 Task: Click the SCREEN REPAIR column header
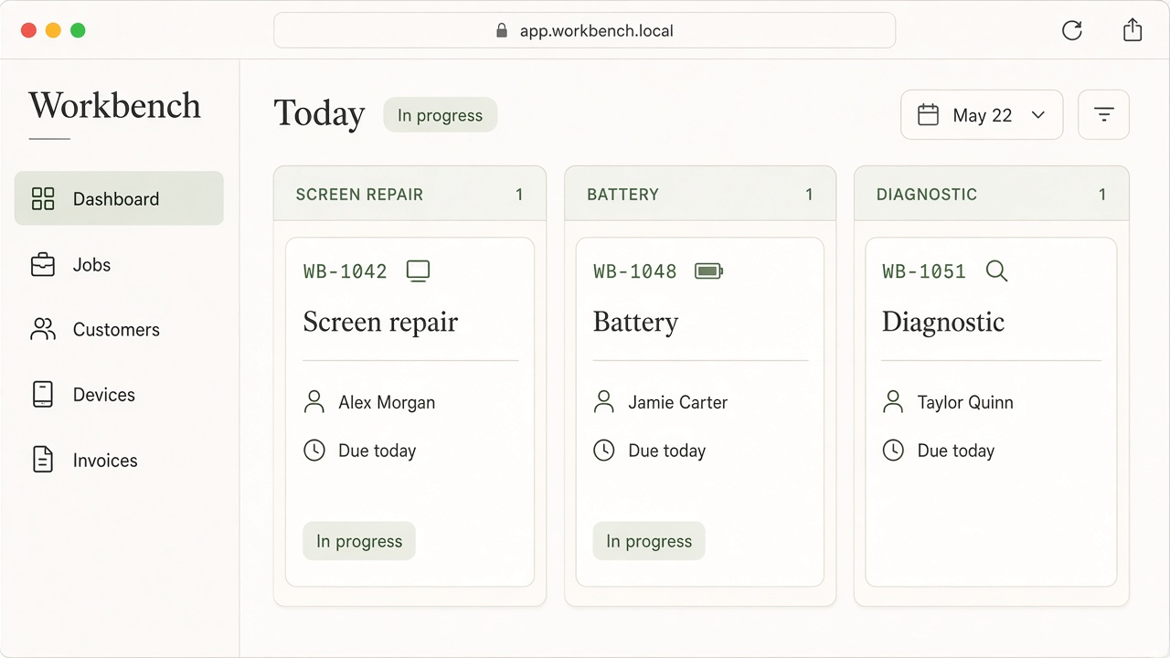coord(409,194)
